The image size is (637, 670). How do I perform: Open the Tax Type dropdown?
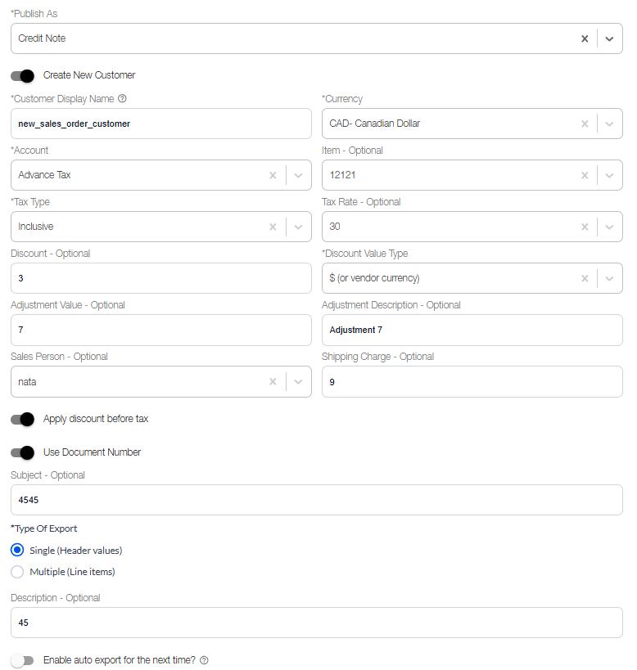[297, 227]
